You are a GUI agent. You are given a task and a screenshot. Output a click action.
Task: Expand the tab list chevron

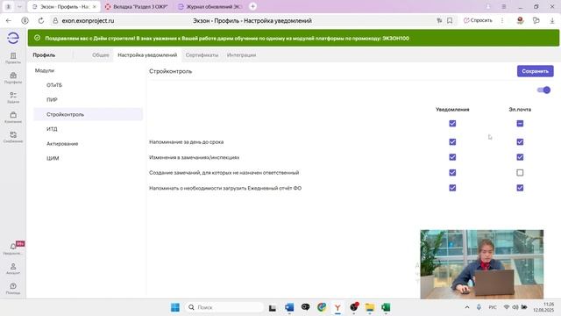point(19,7)
